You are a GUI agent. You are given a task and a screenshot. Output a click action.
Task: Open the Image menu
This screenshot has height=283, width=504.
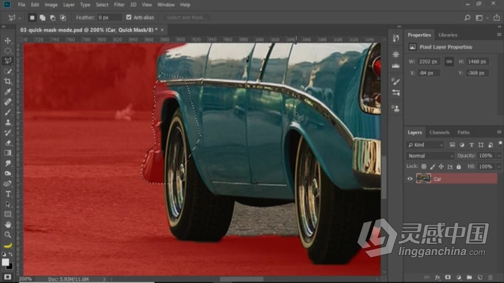tap(51, 5)
